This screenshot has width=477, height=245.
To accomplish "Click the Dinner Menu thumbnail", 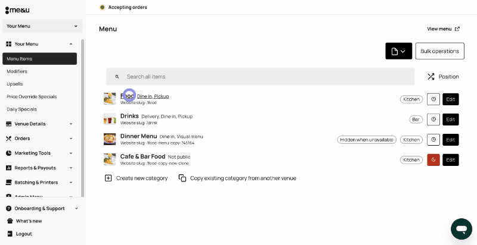I will 110,139.
